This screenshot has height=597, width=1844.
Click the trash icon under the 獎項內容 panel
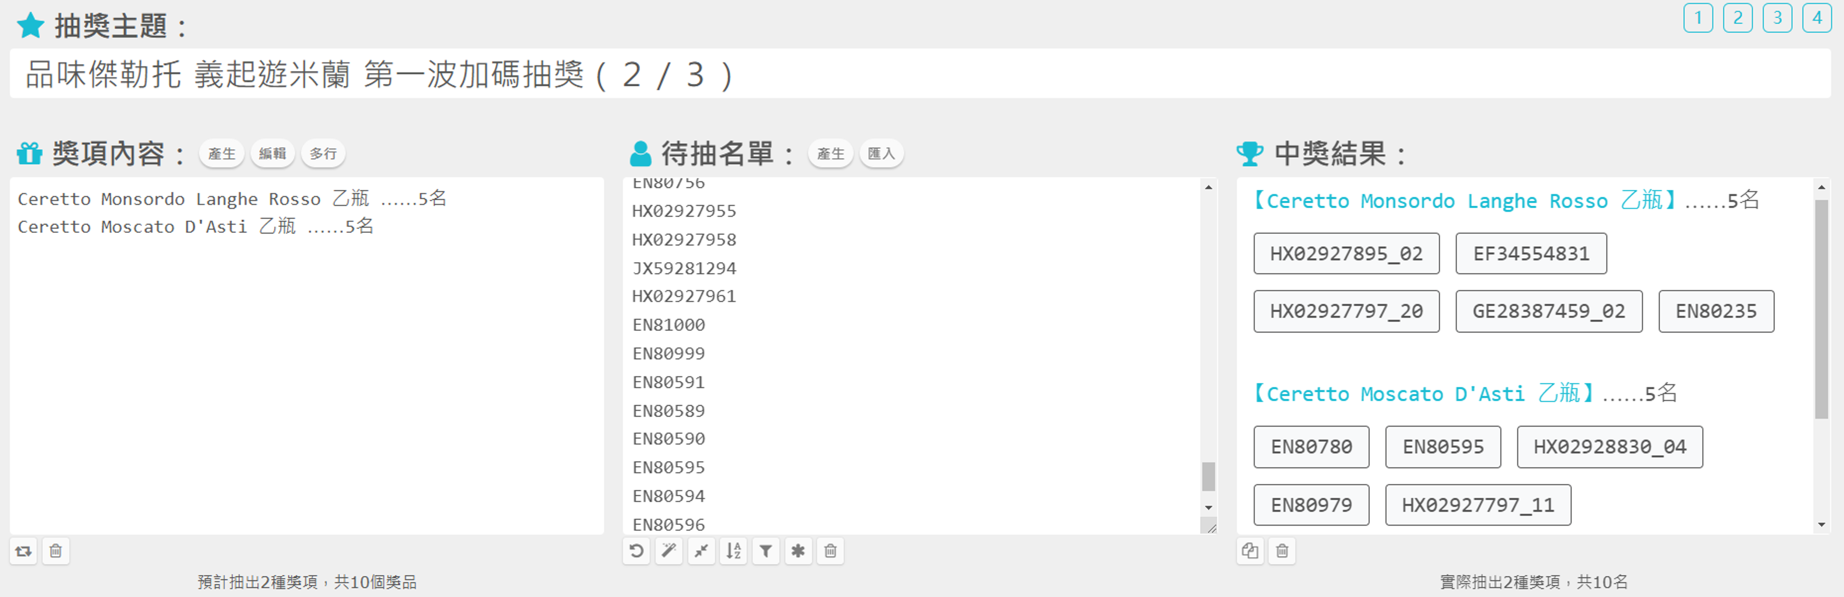56,551
